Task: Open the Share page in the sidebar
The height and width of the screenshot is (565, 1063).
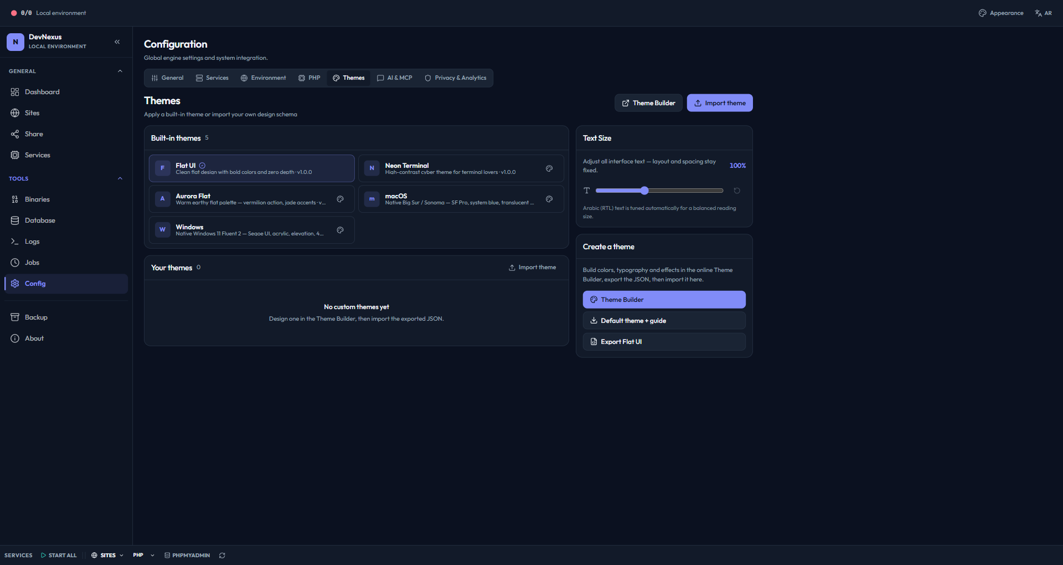Action: coord(66,134)
